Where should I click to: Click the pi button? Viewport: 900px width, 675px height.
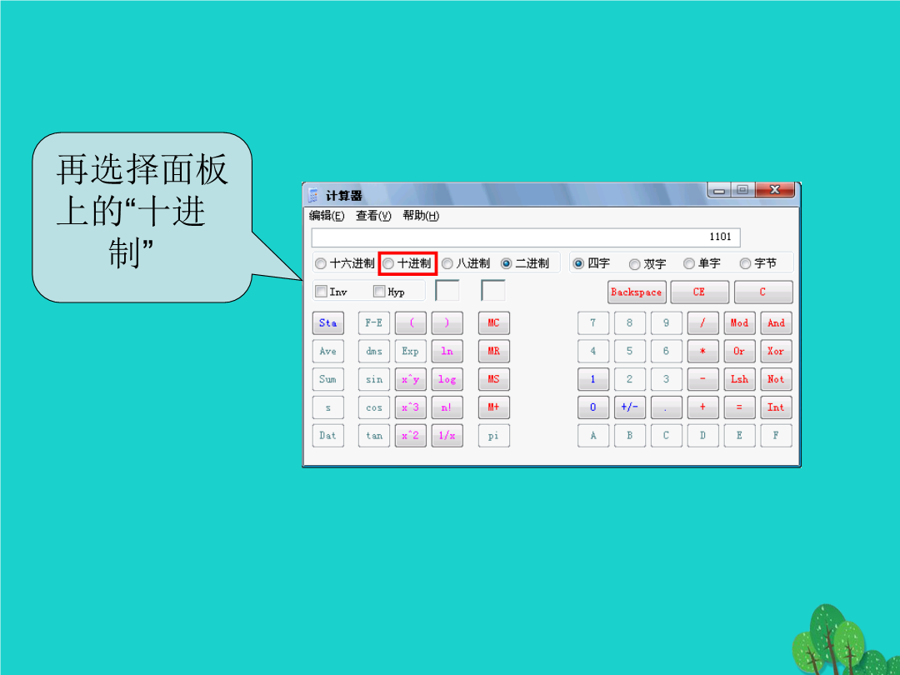tap(493, 436)
